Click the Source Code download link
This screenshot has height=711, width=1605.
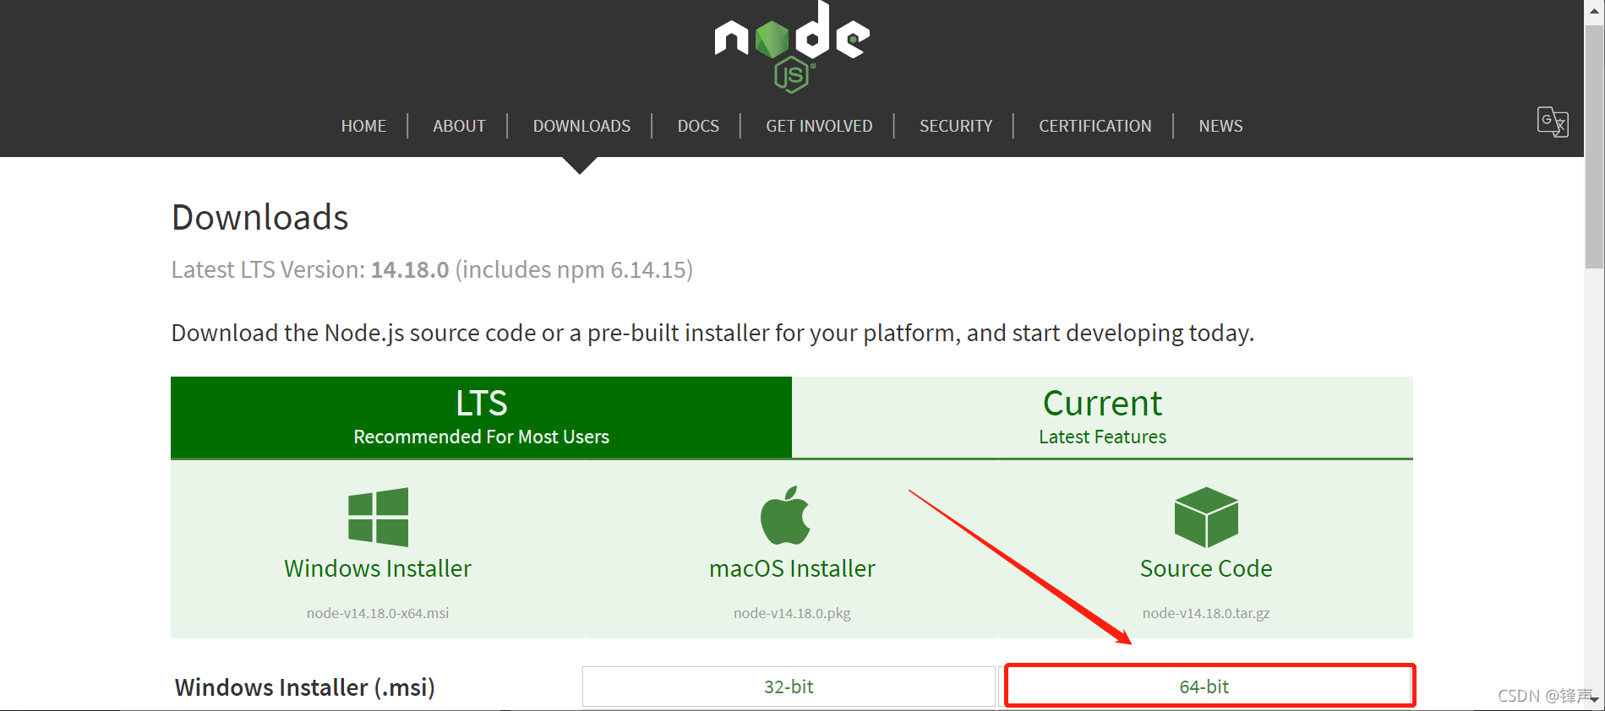[x=1206, y=568]
